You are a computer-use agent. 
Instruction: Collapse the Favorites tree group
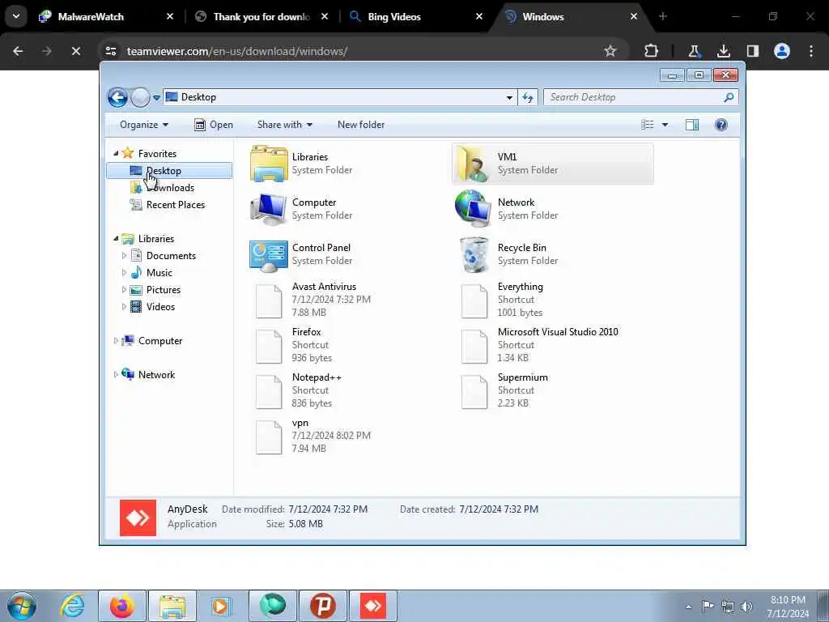[116, 153]
